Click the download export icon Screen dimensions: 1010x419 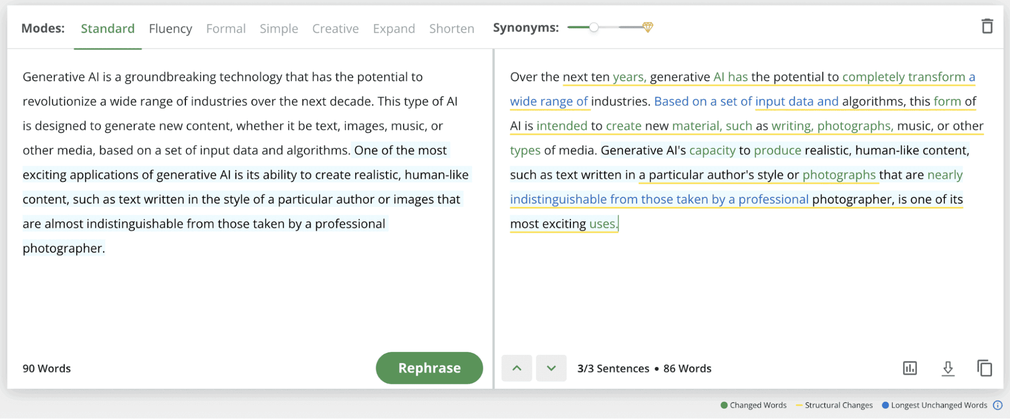pyautogui.click(x=948, y=369)
